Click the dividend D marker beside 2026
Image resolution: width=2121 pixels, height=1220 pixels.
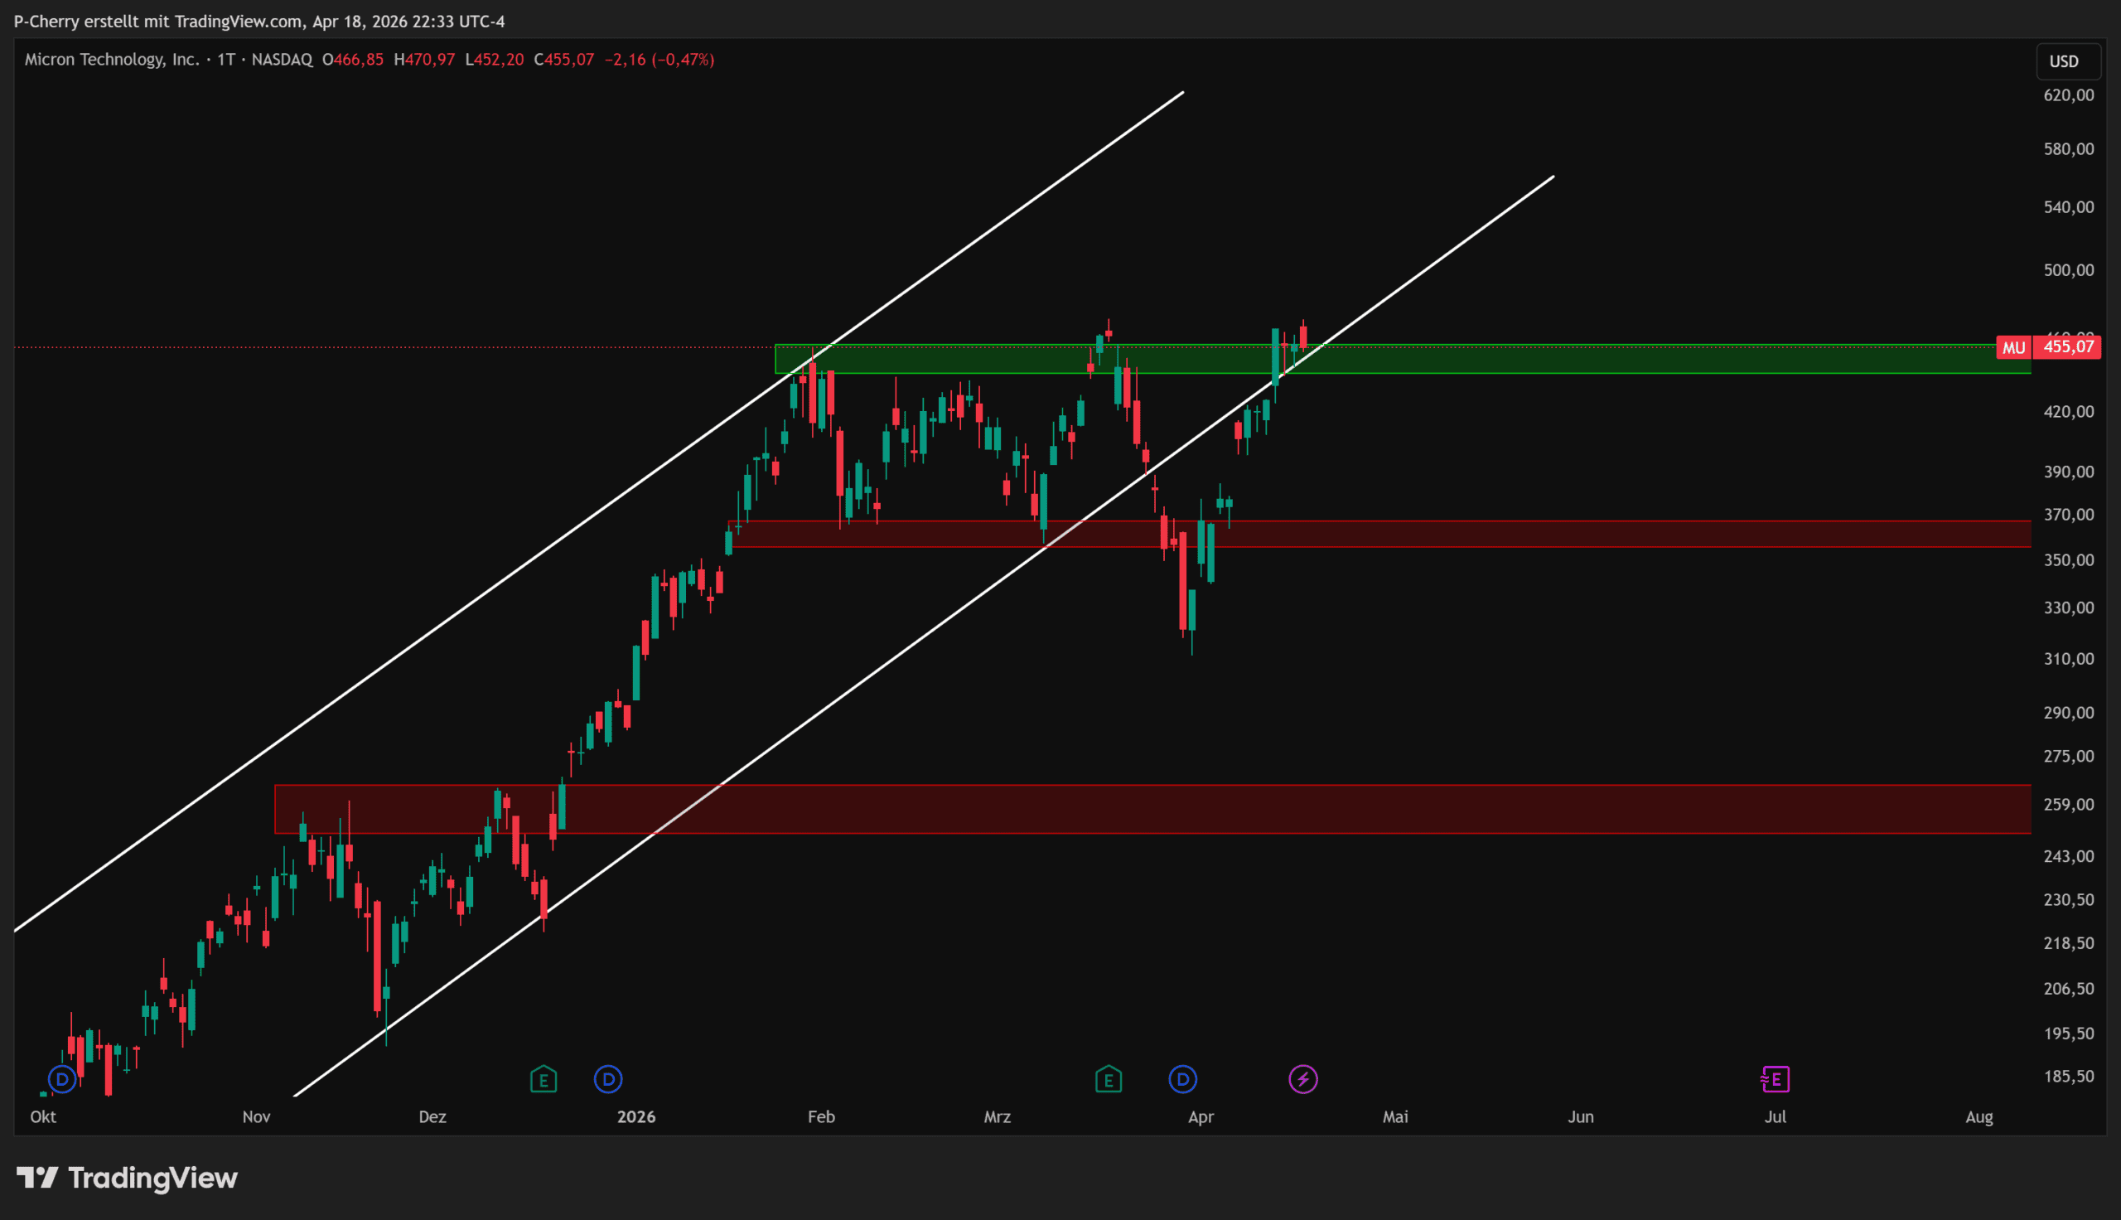point(608,1078)
